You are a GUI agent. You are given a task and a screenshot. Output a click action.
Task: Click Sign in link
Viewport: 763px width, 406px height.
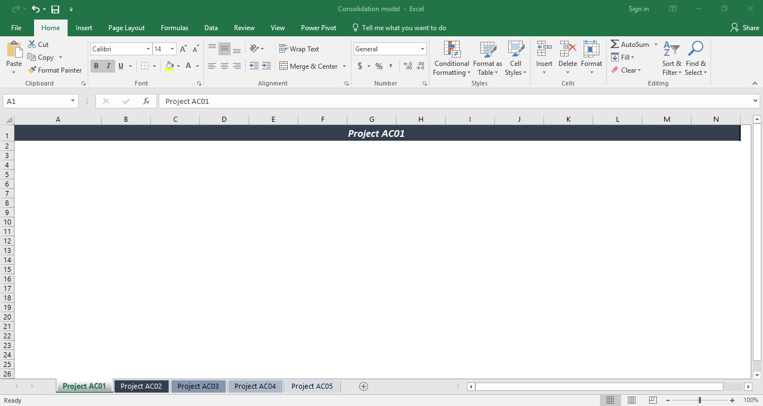click(638, 9)
